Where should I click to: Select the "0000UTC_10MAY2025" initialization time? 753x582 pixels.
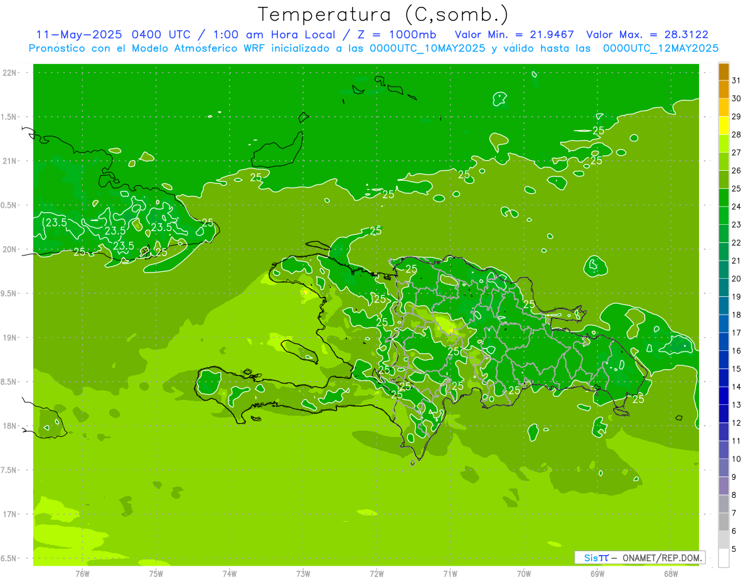(x=427, y=48)
